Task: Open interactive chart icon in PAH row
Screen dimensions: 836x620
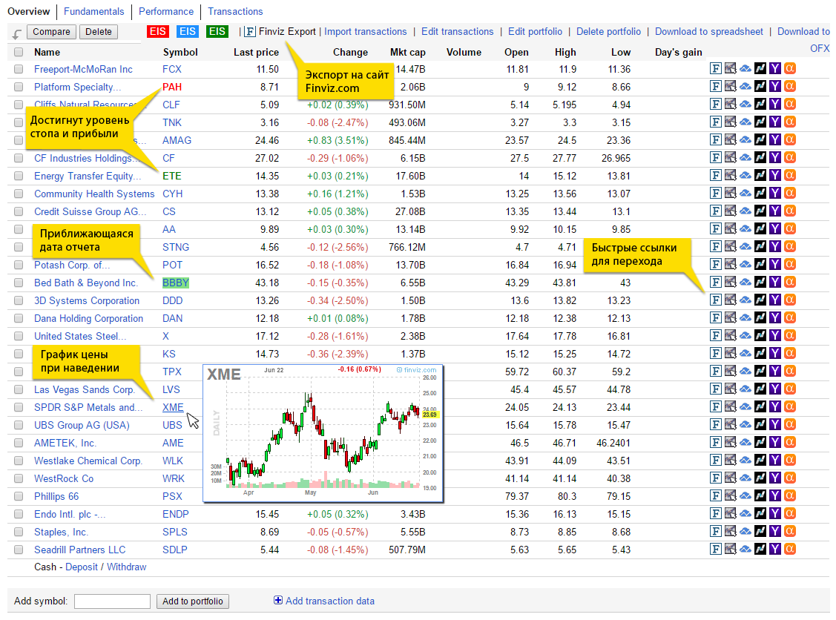Action: pos(731,86)
